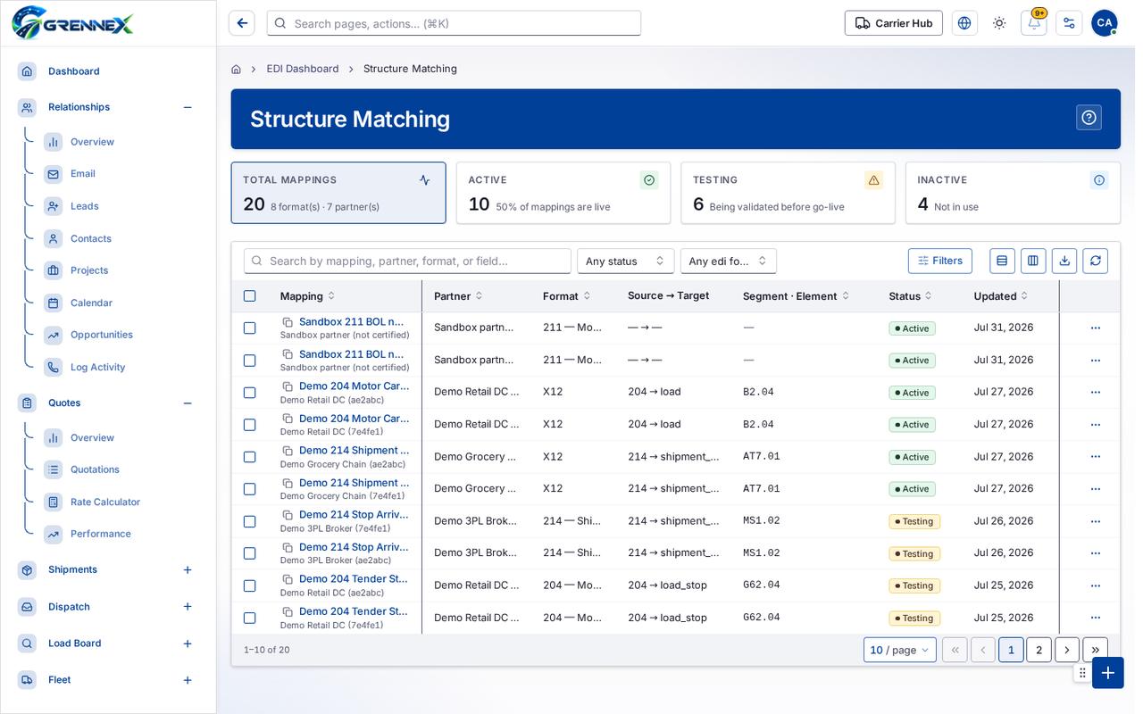The image size is (1143, 714).
Task: Check the first Sandbox 211 BOL row checkbox
Action: pos(250,328)
